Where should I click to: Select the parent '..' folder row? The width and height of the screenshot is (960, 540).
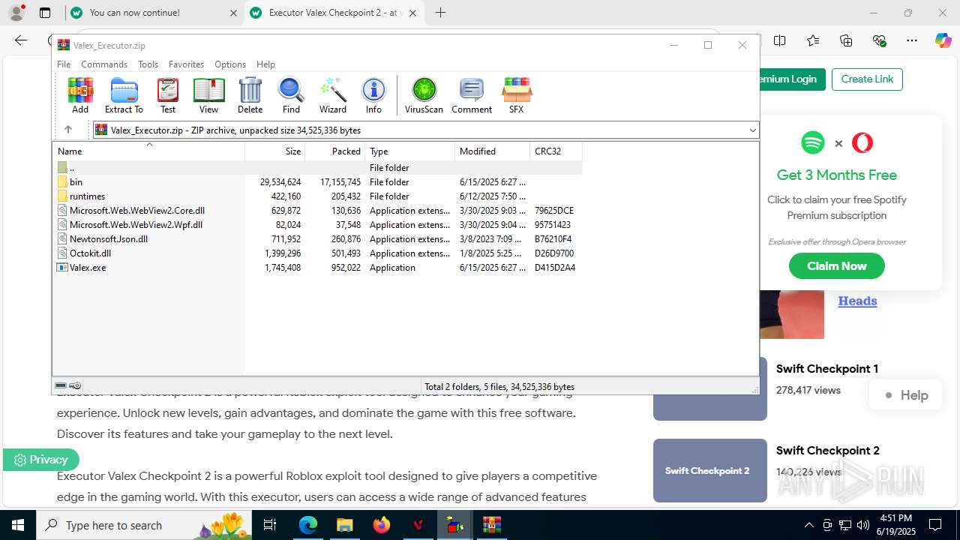(x=317, y=168)
